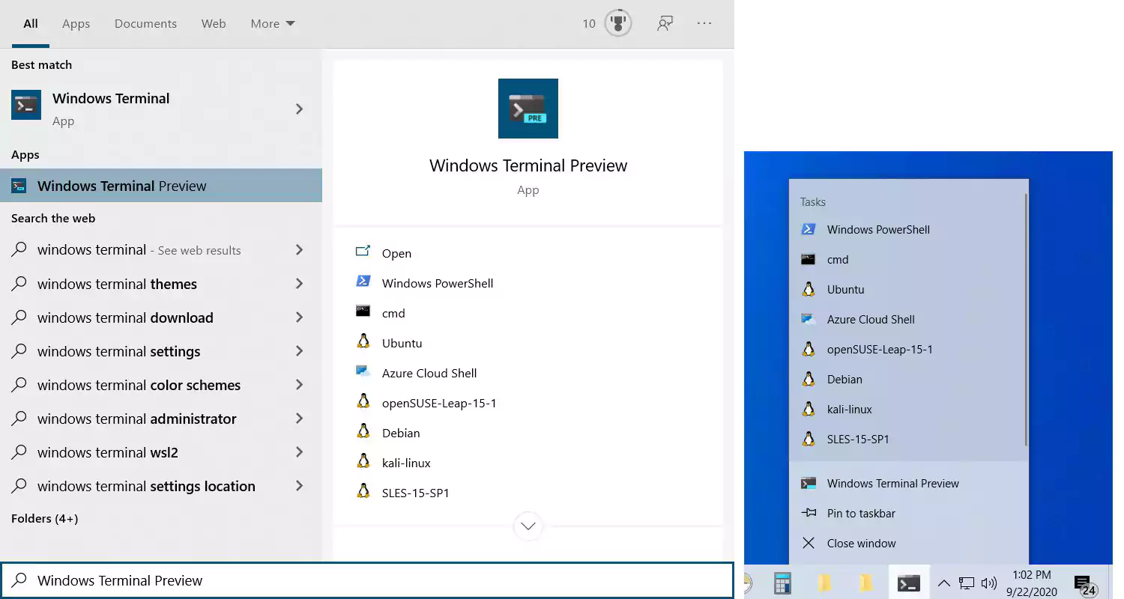Click Debian icon in taskbar jump list
This screenshot has width=1124, height=599.
[809, 379]
